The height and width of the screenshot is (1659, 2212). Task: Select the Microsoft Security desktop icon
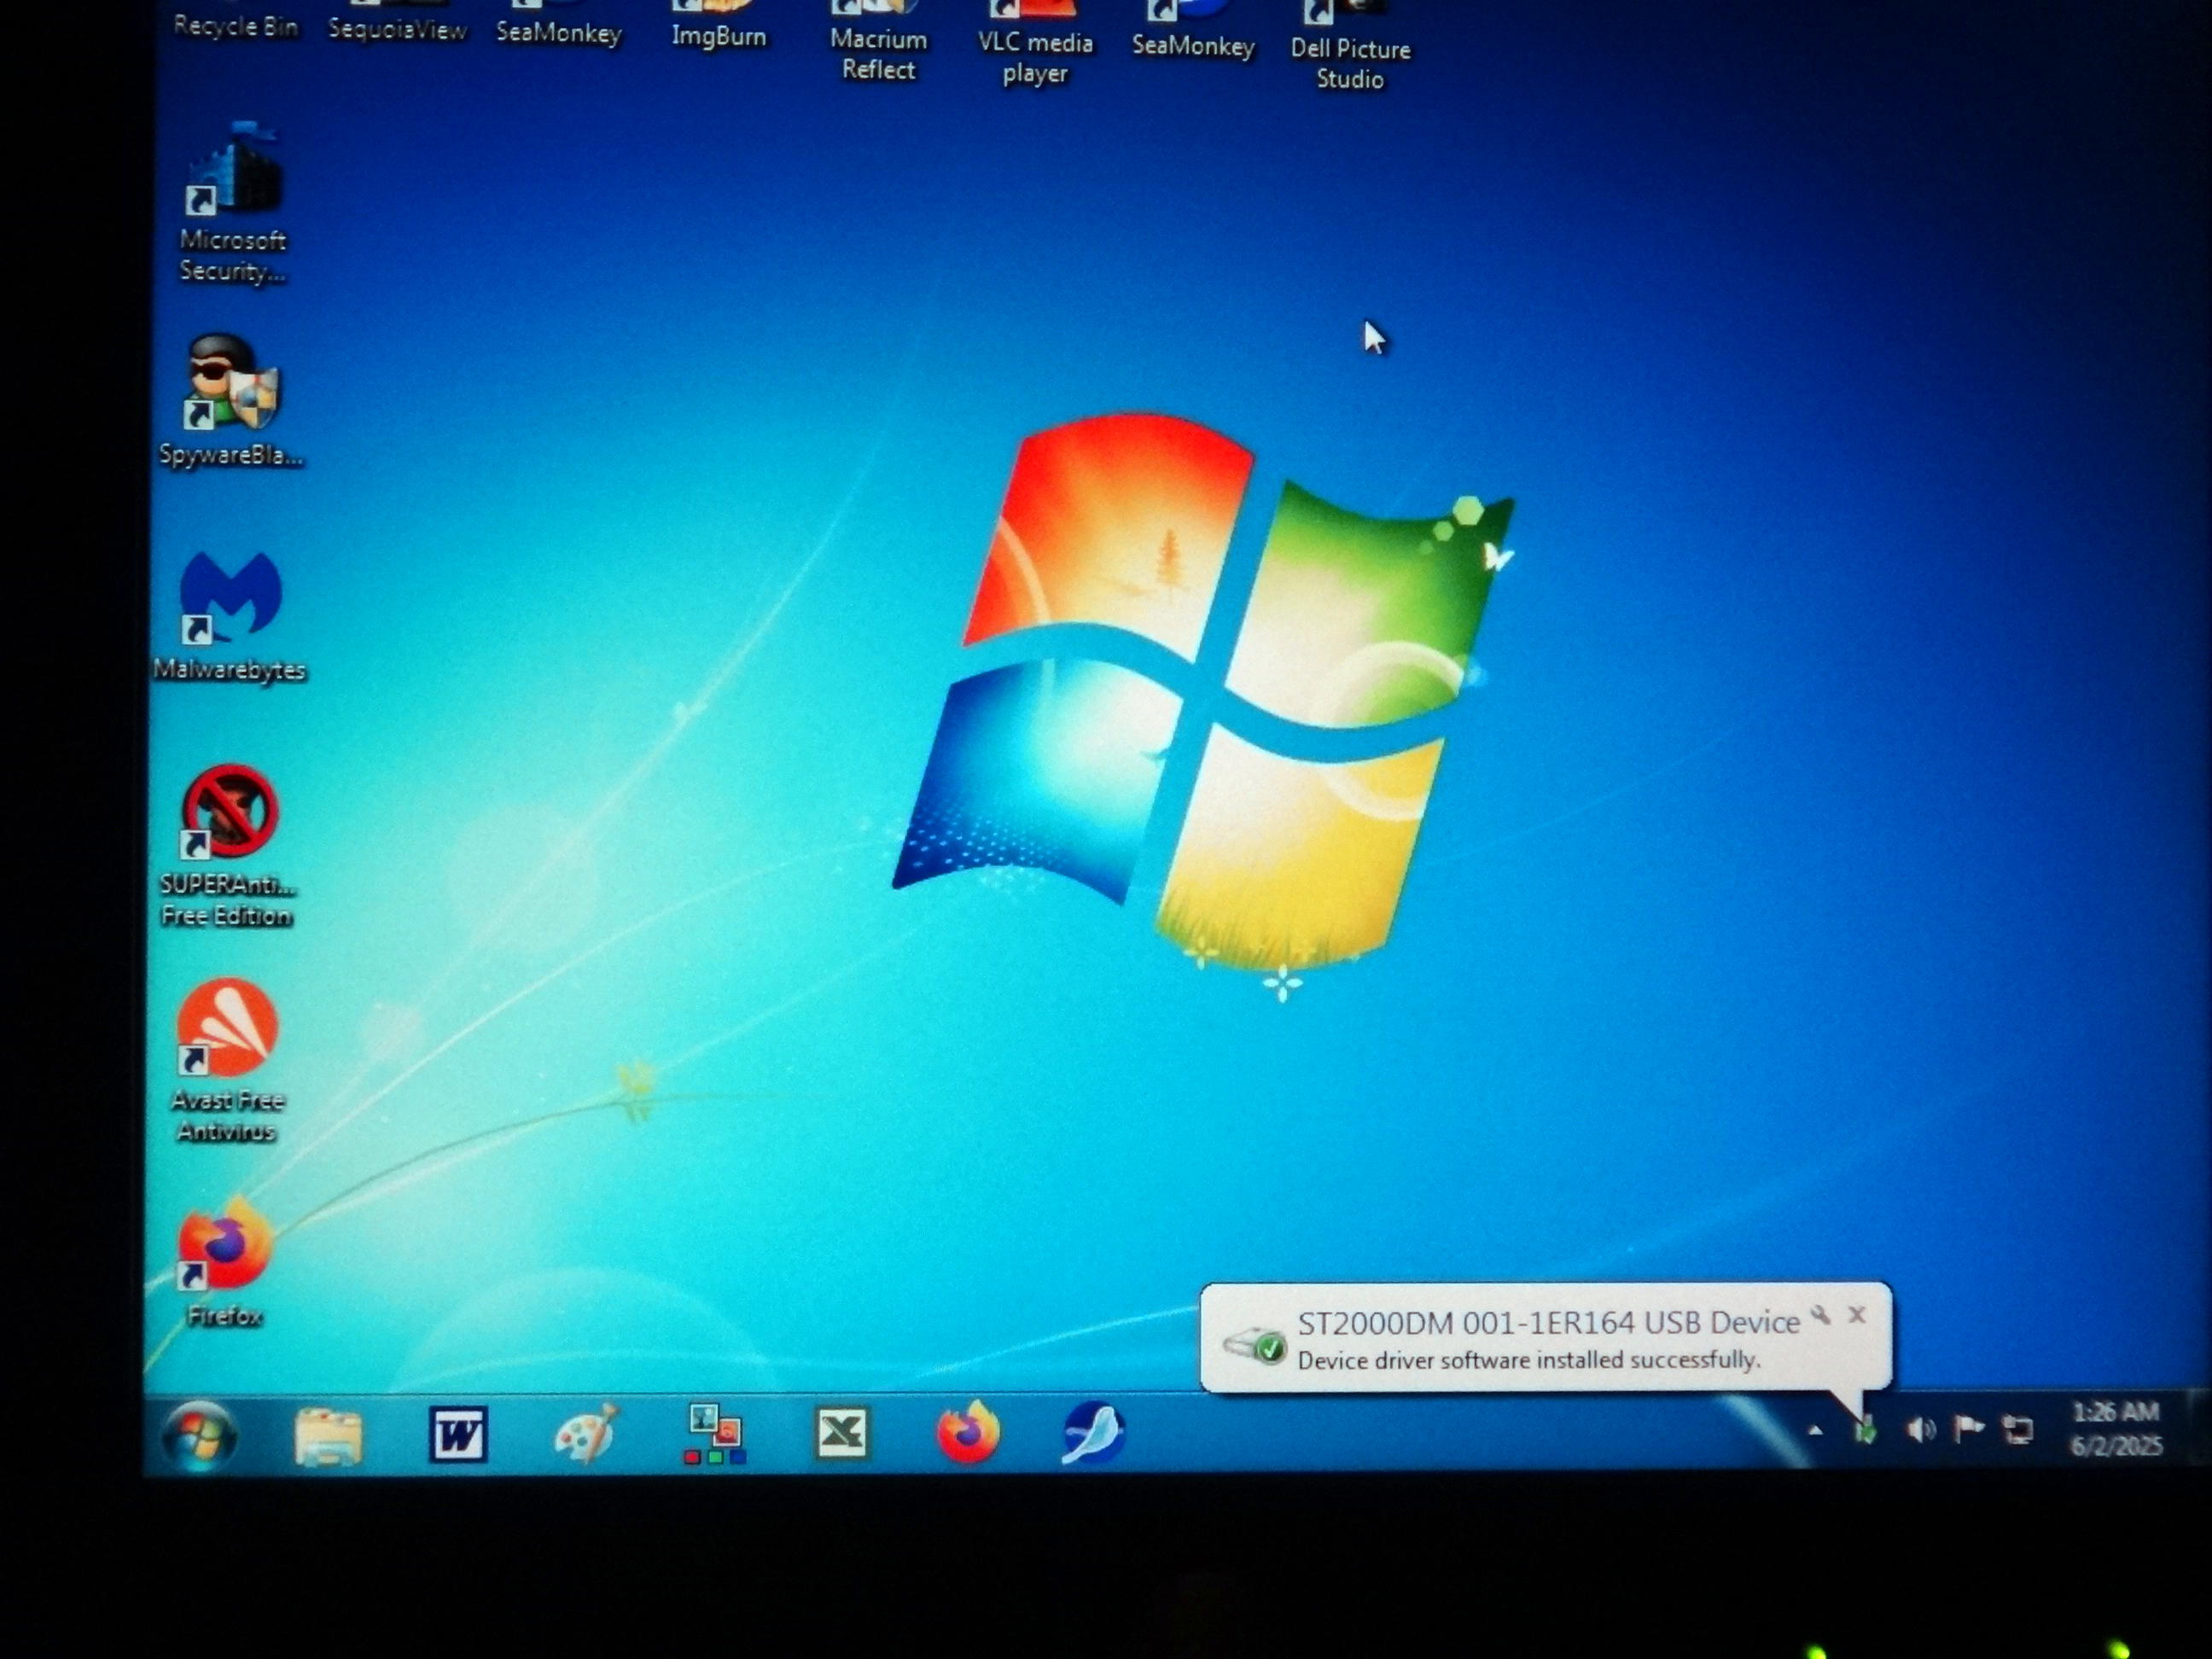(x=233, y=204)
